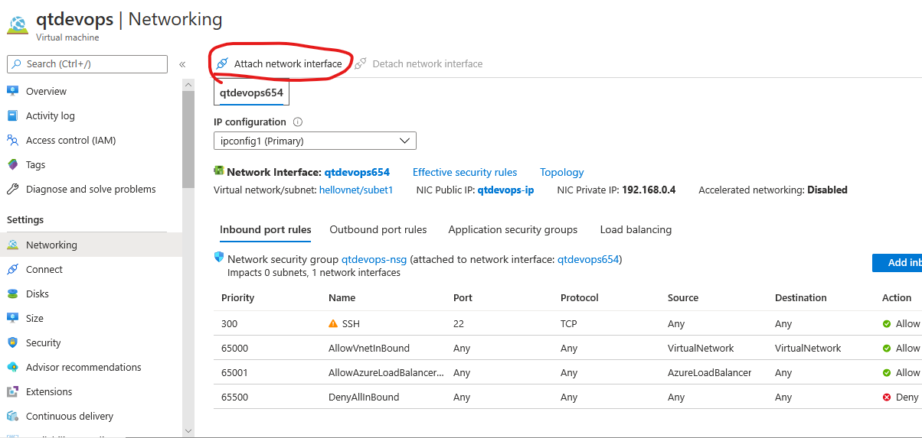Select the qtdevops654 interface tab
The height and width of the screenshot is (438, 922).
coord(251,93)
